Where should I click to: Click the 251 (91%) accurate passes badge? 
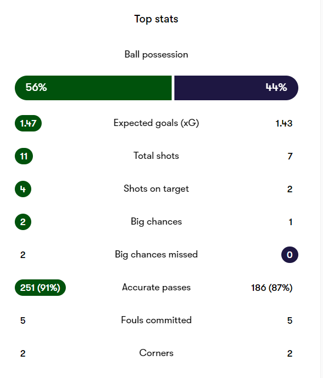pyautogui.click(x=40, y=288)
